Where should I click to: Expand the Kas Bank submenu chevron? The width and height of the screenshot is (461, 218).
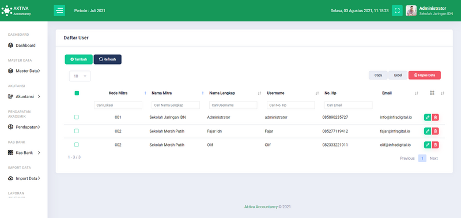39,153
